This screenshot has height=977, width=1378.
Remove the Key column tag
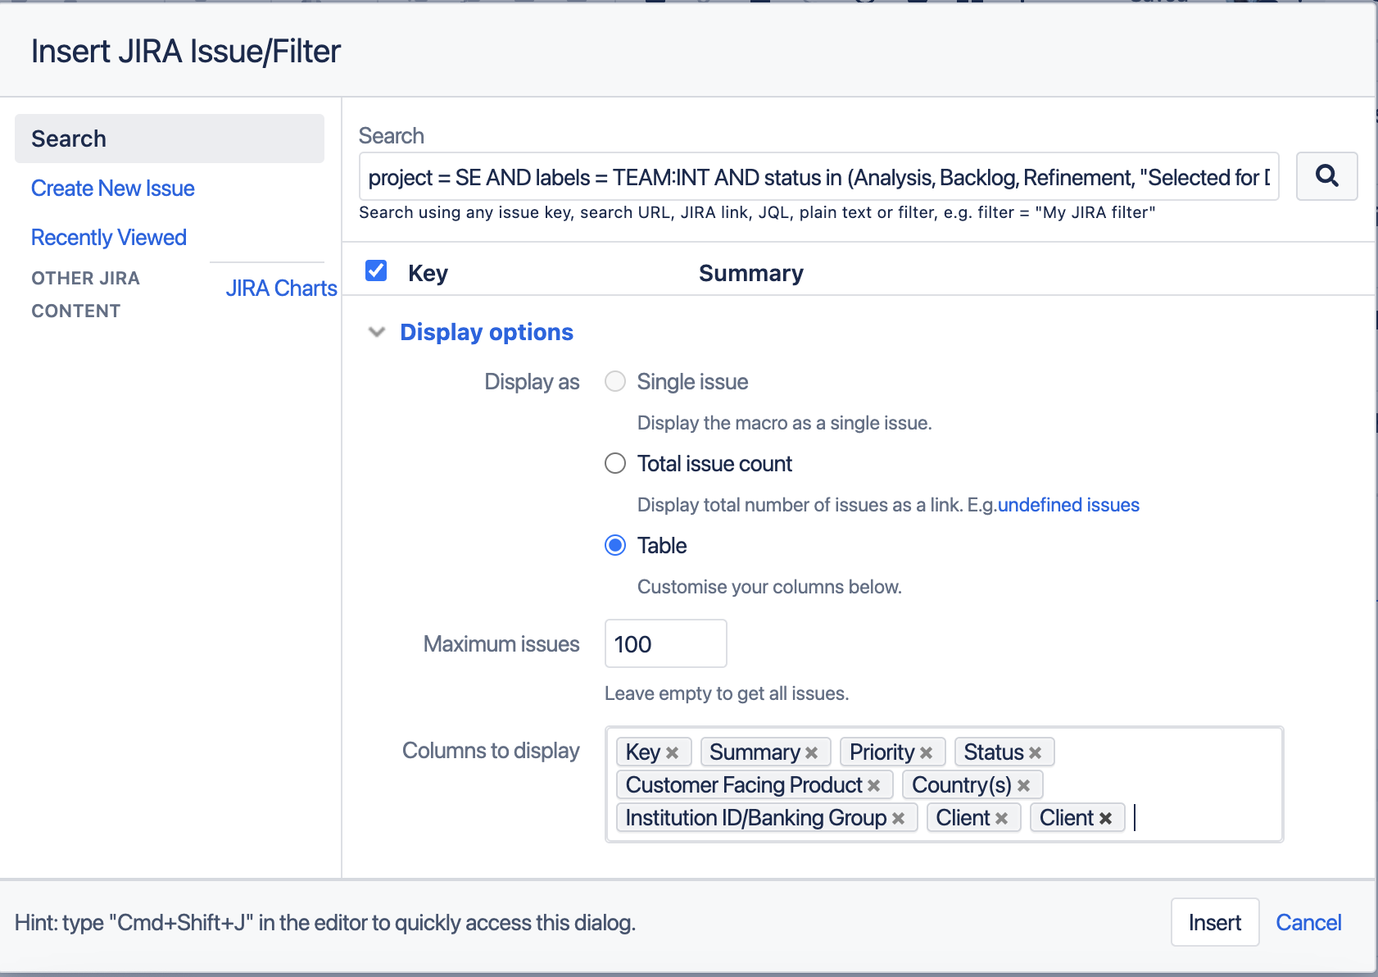coord(673,752)
